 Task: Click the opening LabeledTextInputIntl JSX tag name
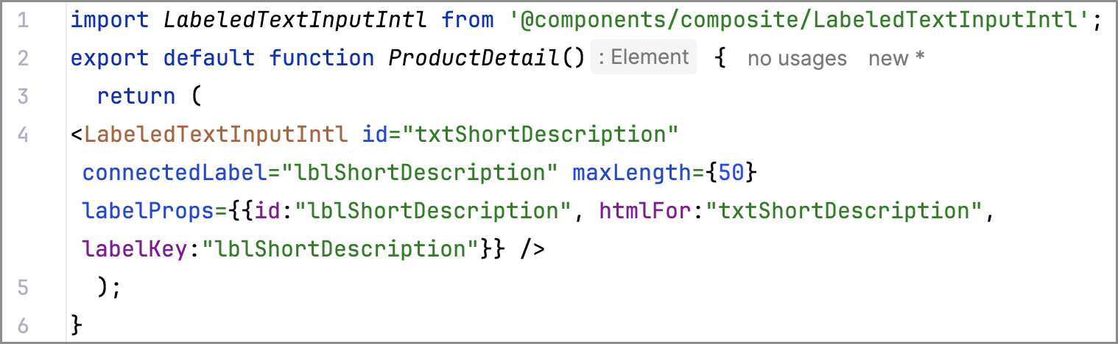pos(215,135)
